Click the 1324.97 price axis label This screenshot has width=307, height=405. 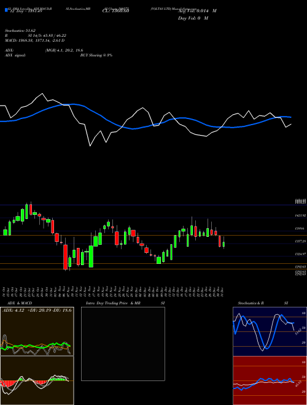pyautogui.click(x=301, y=254)
